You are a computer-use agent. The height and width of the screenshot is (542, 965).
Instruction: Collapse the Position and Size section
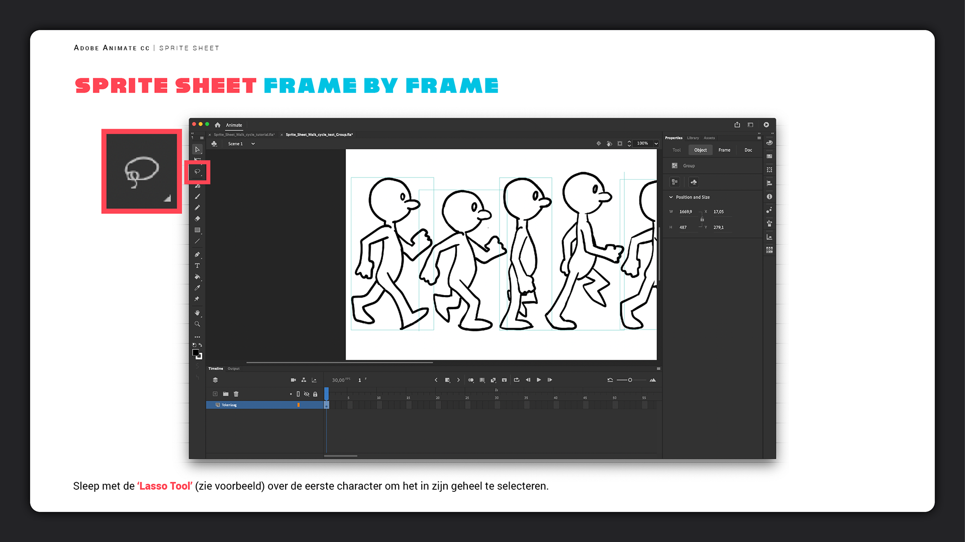click(x=671, y=197)
